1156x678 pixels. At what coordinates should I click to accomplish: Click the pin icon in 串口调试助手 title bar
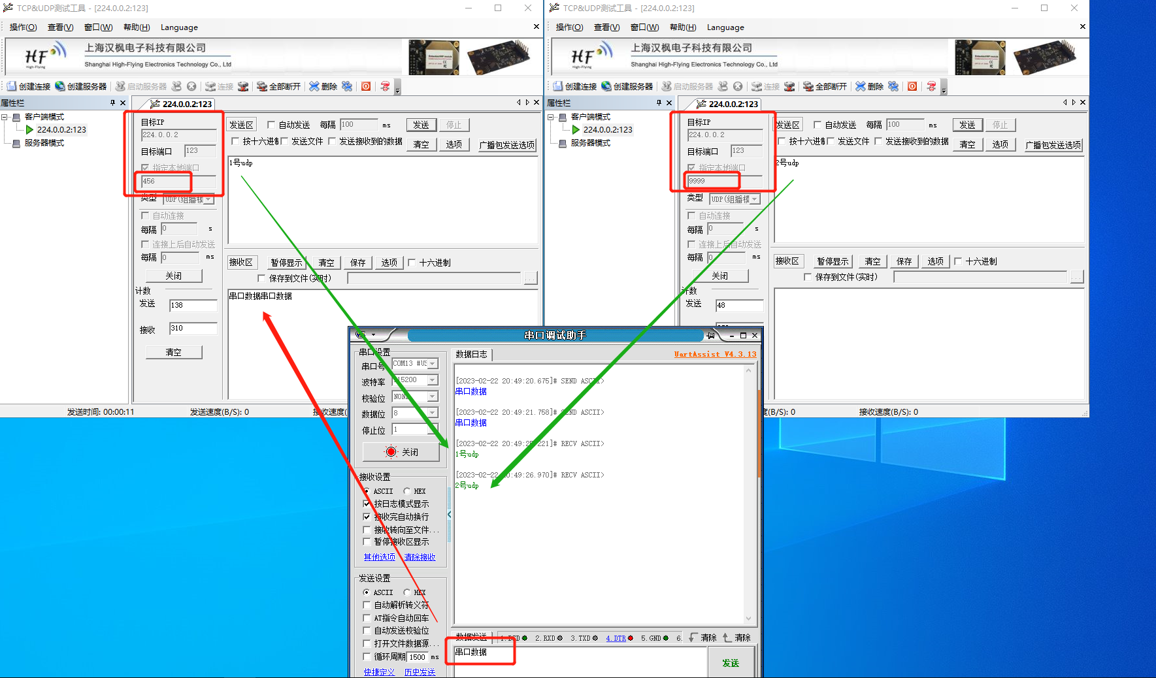tap(710, 335)
